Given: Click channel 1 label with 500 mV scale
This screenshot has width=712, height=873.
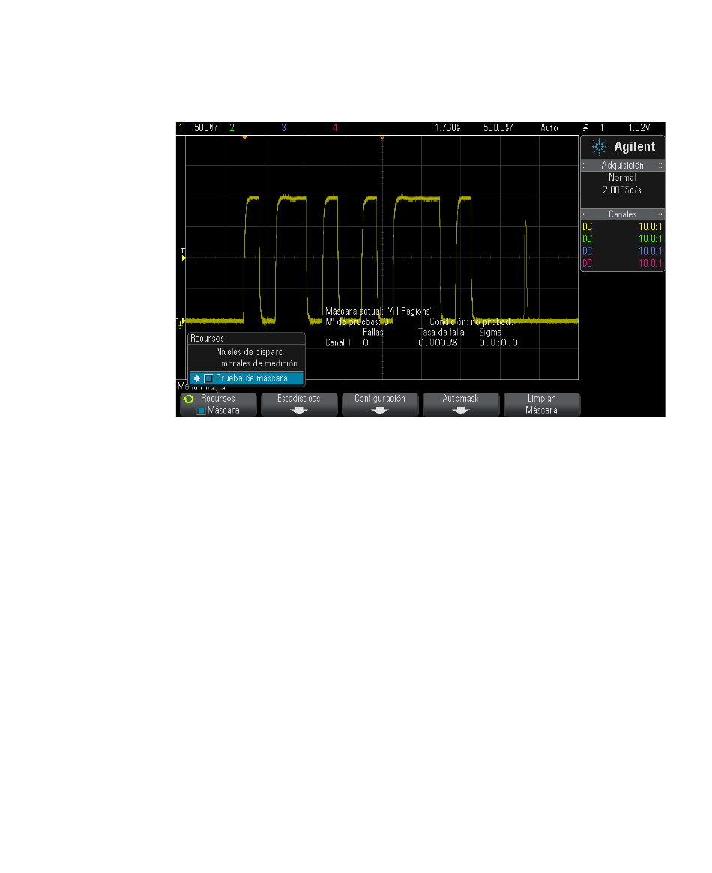Looking at the screenshot, I should (x=198, y=127).
